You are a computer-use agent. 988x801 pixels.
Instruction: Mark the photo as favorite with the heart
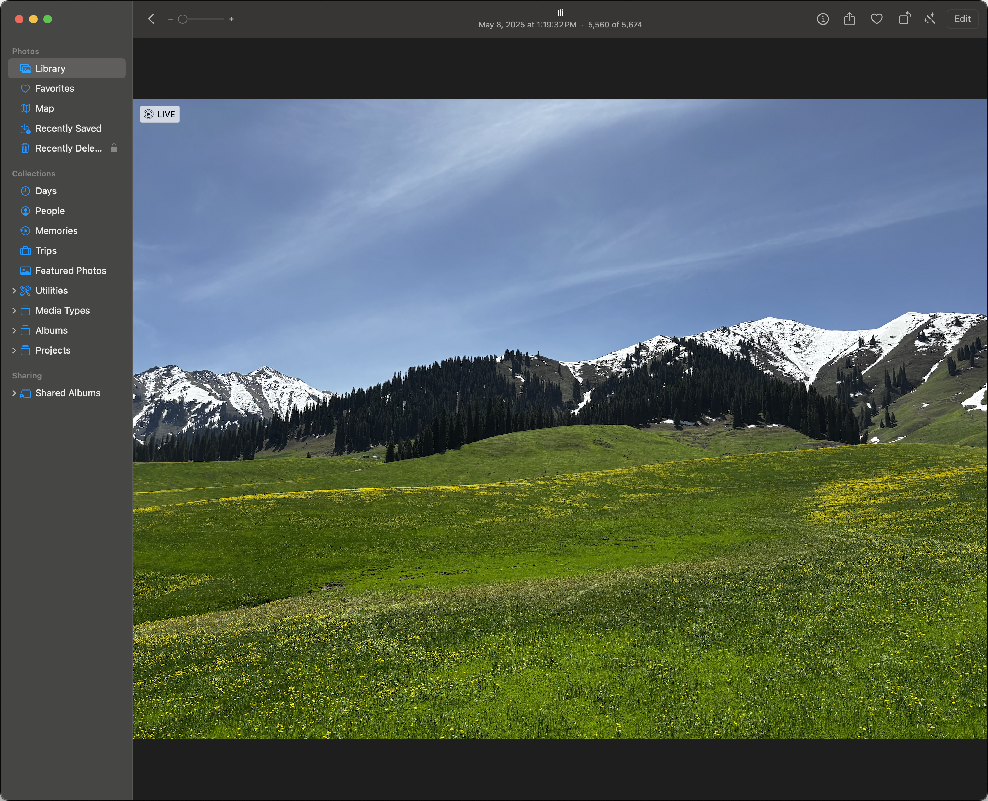[876, 19]
